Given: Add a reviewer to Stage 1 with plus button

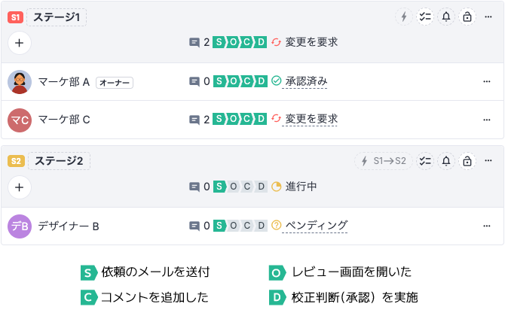Looking at the screenshot, I should pyautogui.click(x=20, y=43).
